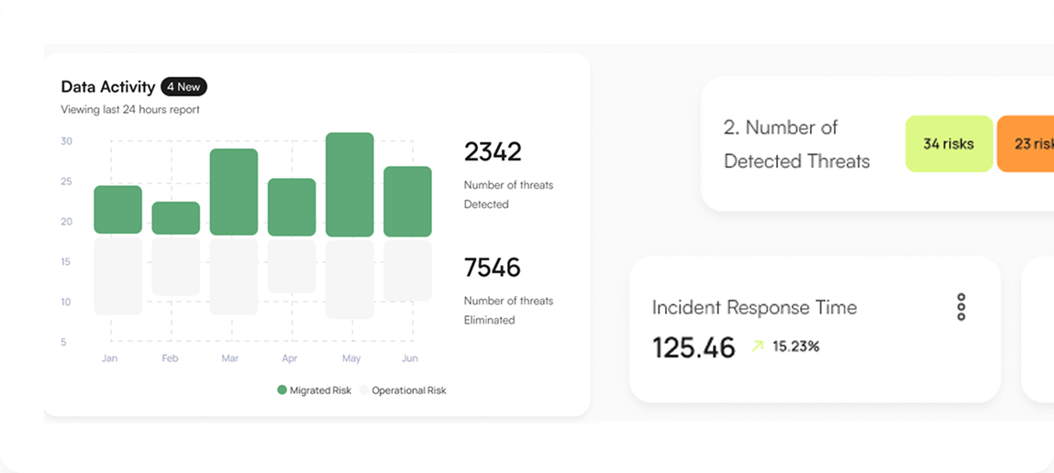Image resolution: width=1054 pixels, height=473 pixels.
Task: Click the gray Apr operational risk bar
Action: tap(292, 267)
